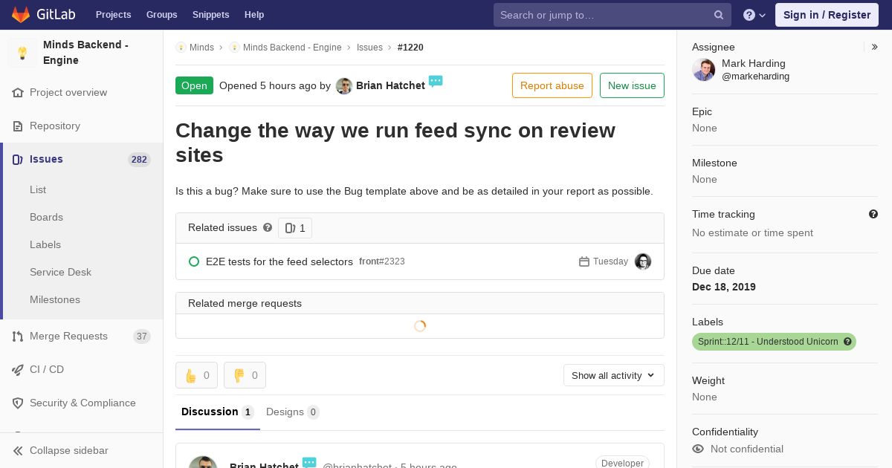Click the Collapse sidebar double-chevron icon
Viewport: 892px width, 468px height.
pos(18,451)
